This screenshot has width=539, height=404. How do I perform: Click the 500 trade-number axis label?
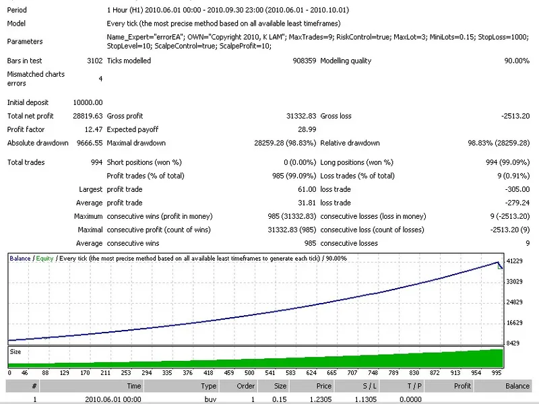click(x=249, y=373)
